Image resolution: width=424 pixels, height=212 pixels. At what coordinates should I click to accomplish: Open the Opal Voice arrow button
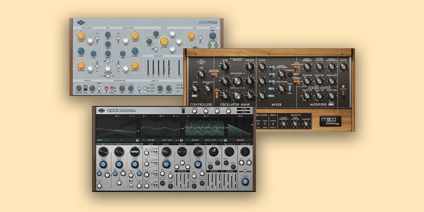click(251, 112)
